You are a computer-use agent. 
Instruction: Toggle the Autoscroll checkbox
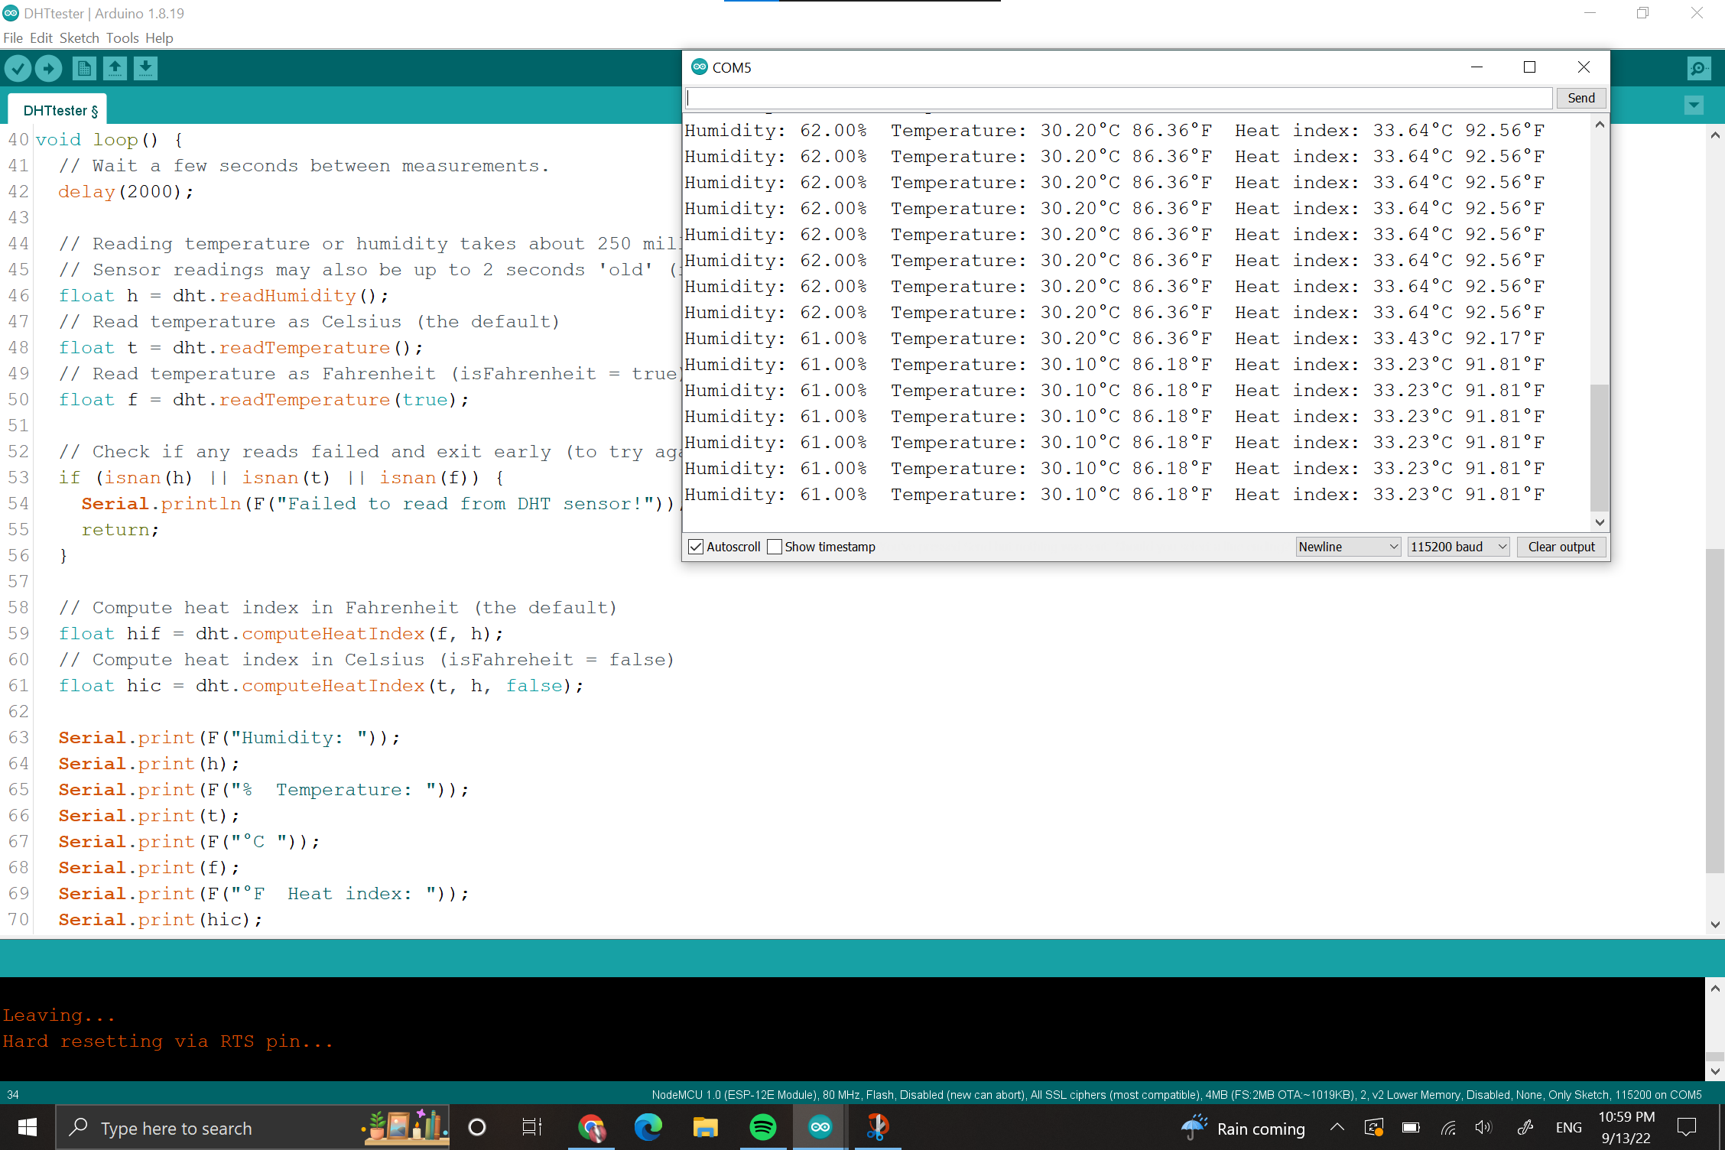[696, 547]
